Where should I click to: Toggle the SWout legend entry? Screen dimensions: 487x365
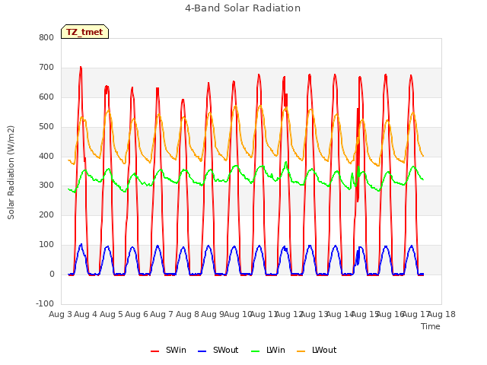(x=218, y=350)
